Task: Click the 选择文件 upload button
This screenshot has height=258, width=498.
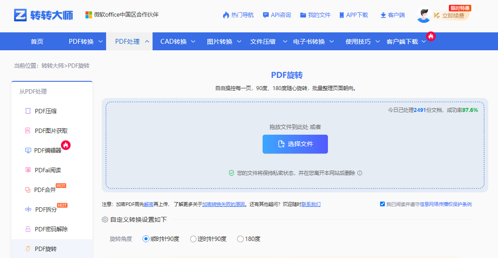Action: click(295, 144)
